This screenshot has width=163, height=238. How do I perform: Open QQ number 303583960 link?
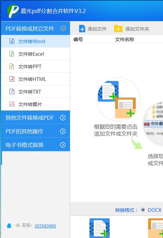tap(45, 226)
